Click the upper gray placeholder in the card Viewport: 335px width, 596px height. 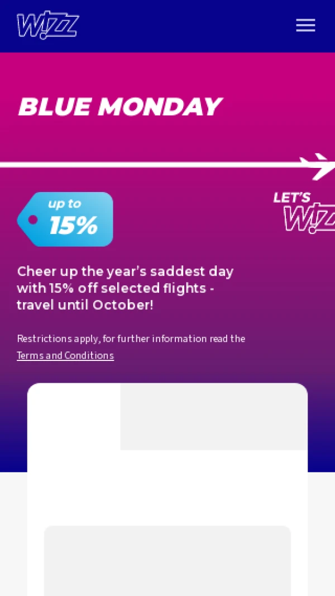[x=213, y=416]
